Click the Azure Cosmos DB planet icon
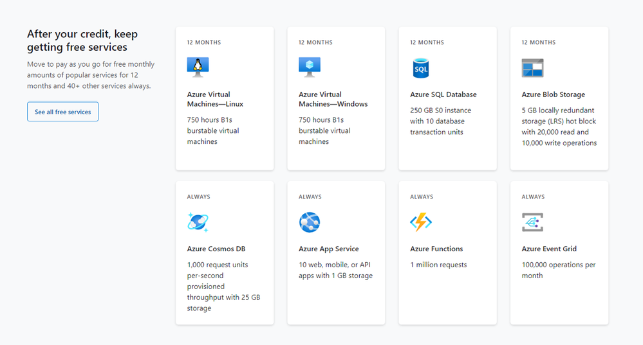643x345 pixels. pyautogui.click(x=198, y=222)
